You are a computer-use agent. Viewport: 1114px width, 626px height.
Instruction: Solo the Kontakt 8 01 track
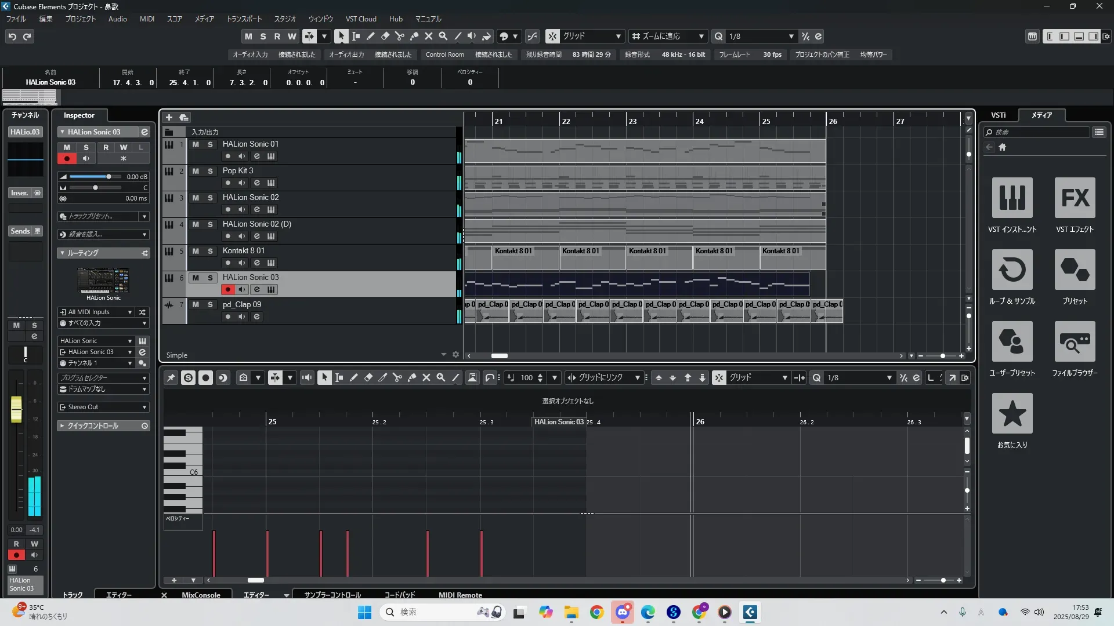tap(210, 251)
